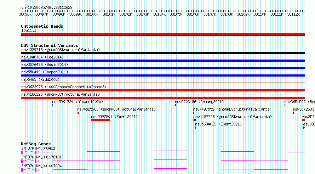Screen dimensions: 315x174
Task: Click the small blue marker under nsv5703186
Action: [x=176, y=105]
